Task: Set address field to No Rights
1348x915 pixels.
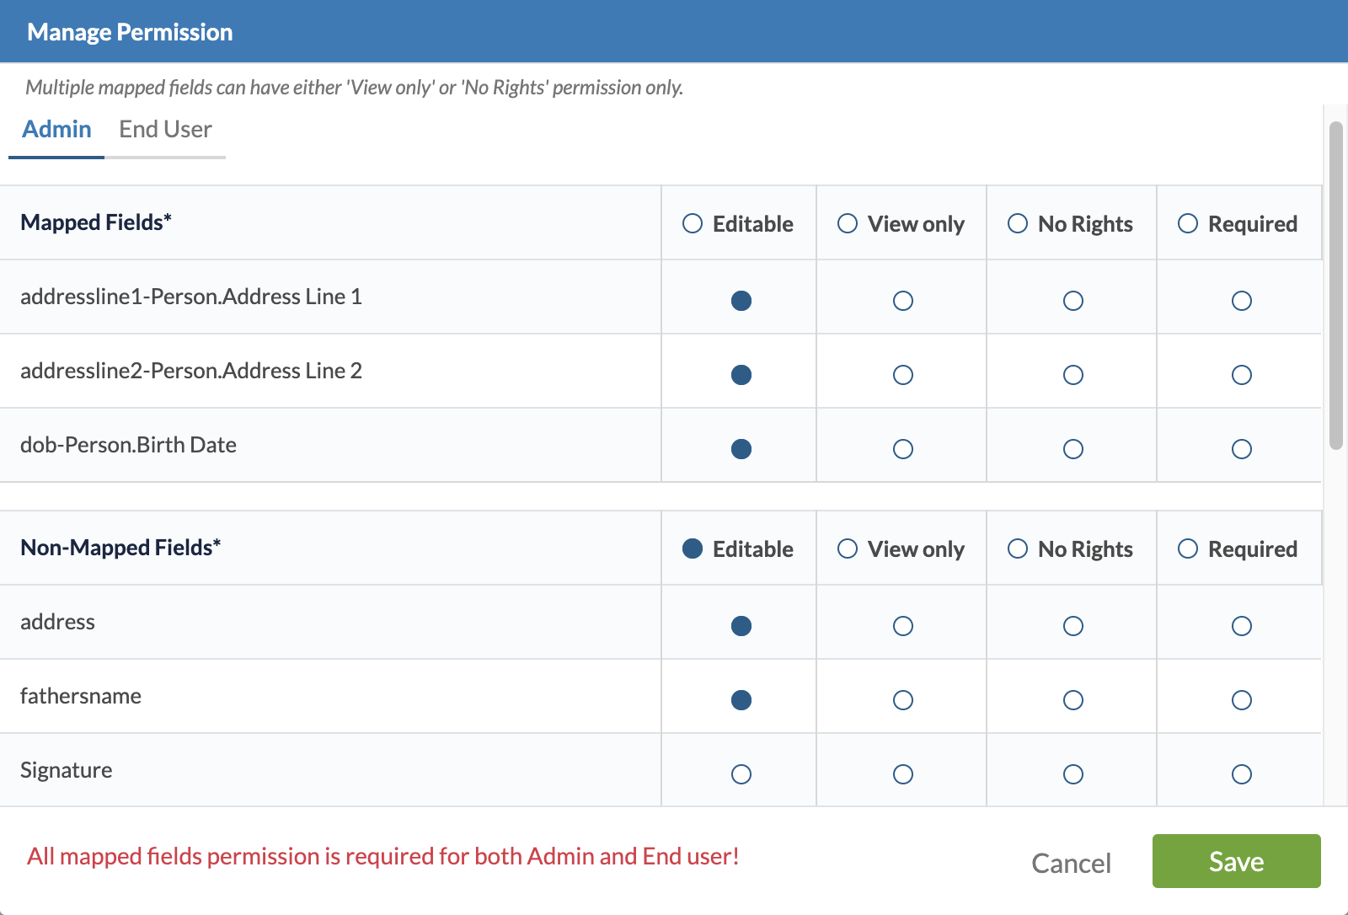Action: [1073, 626]
